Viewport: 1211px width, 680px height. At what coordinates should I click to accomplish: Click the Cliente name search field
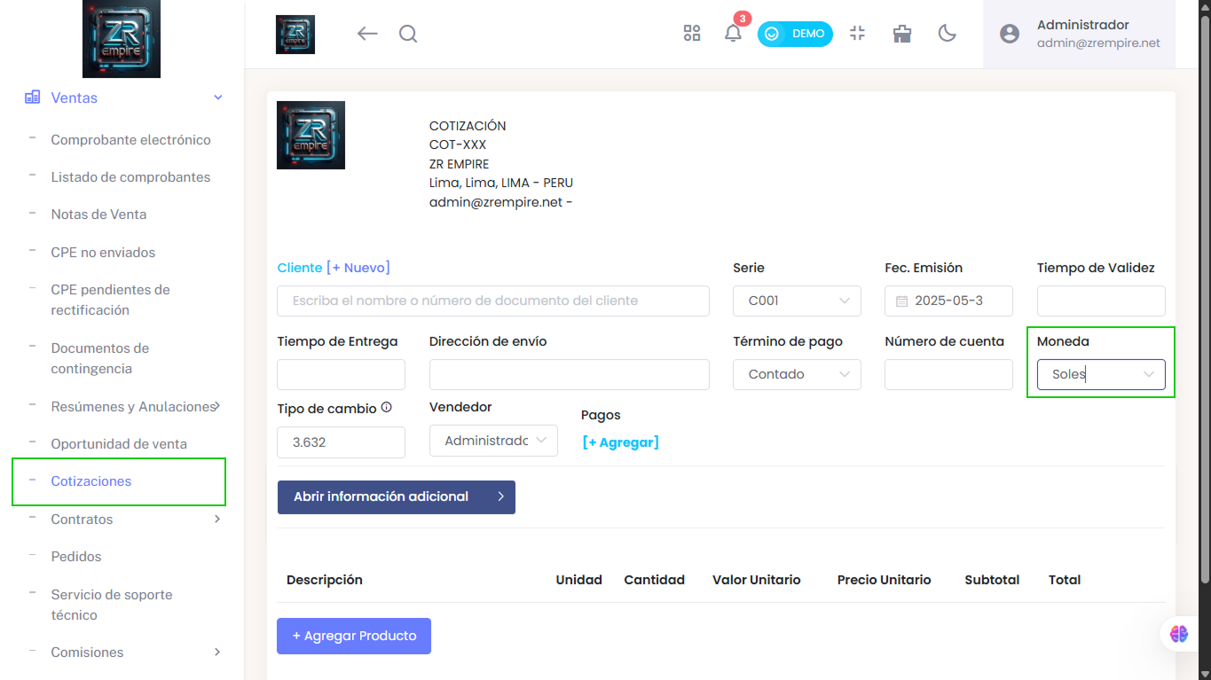(x=493, y=301)
